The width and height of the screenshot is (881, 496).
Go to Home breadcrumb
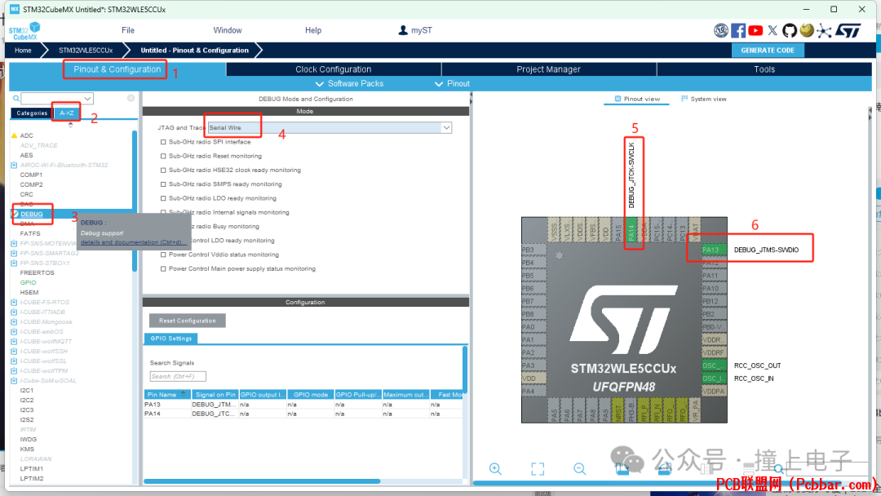[x=23, y=50]
